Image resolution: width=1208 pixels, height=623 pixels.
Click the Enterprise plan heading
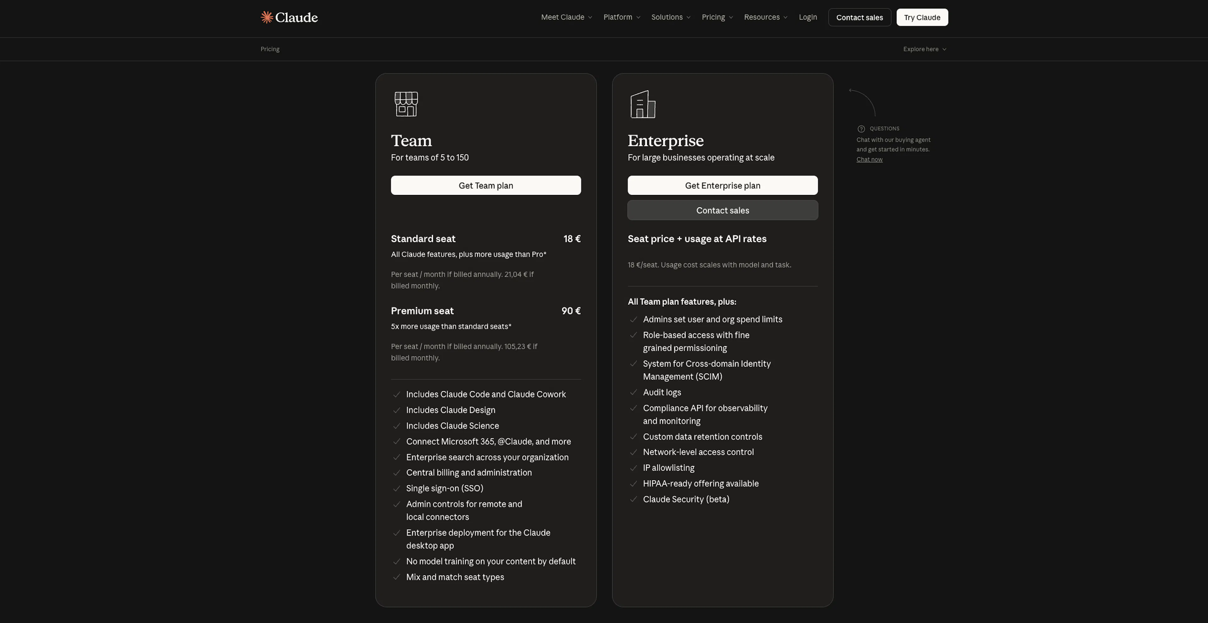coord(665,141)
